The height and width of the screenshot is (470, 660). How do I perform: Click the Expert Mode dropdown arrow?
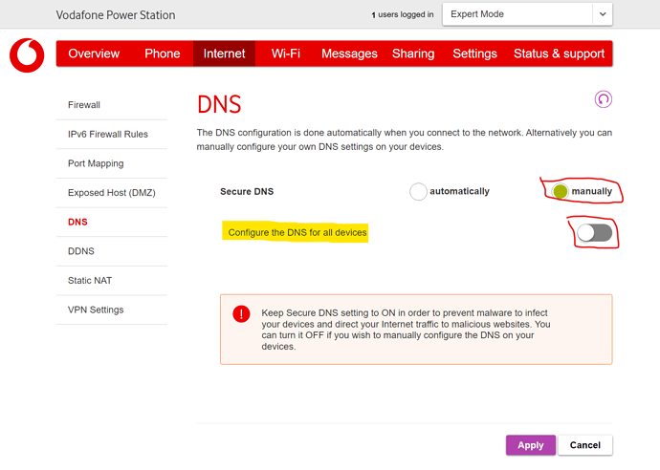click(x=603, y=14)
